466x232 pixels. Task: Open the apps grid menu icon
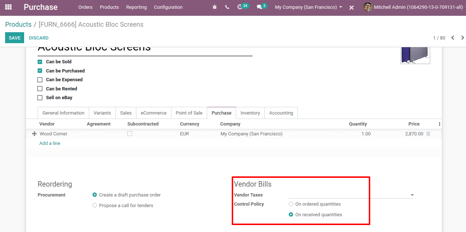(8, 7)
